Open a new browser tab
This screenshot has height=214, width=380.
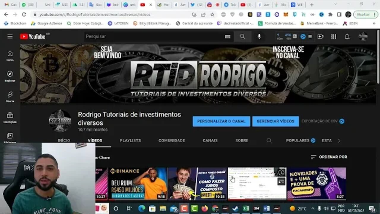(311, 5)
